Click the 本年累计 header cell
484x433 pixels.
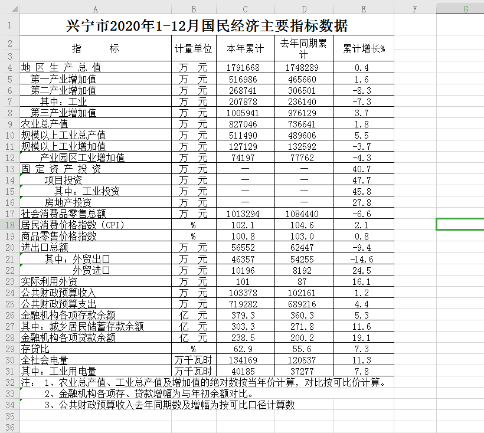(246, 48)
